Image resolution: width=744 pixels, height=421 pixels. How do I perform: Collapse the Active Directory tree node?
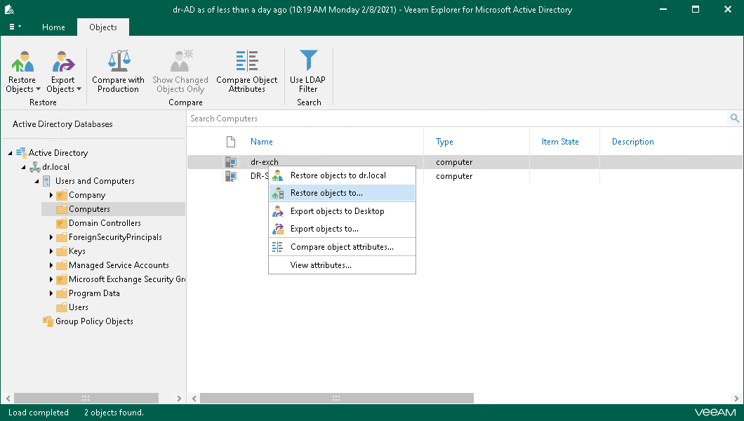point(10,153)
